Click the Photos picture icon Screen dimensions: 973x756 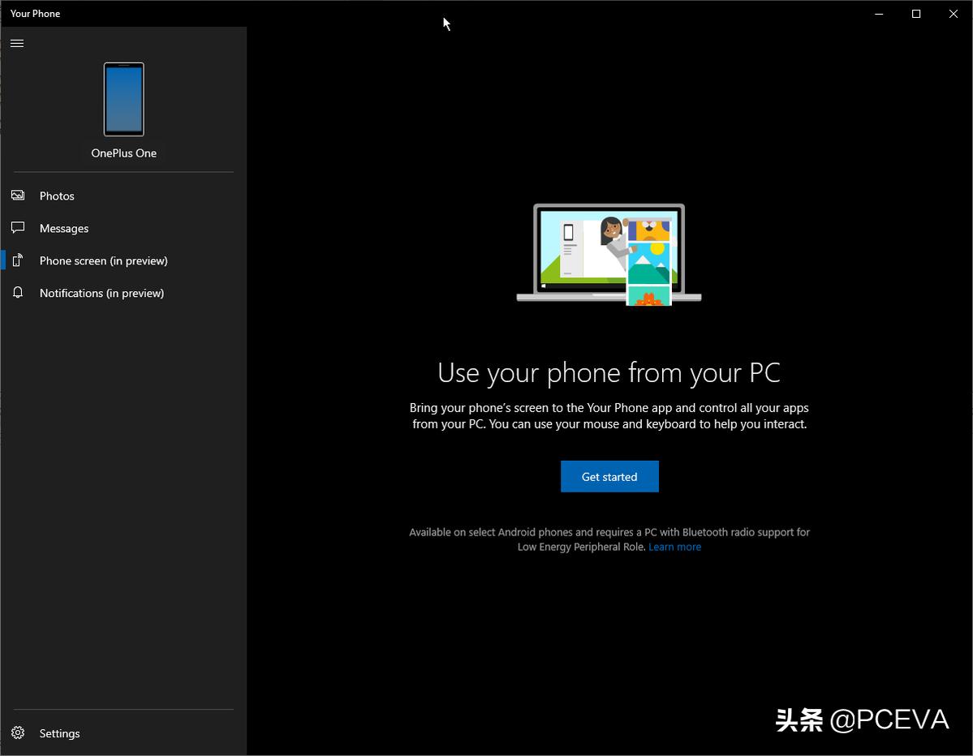coord(18,195)
